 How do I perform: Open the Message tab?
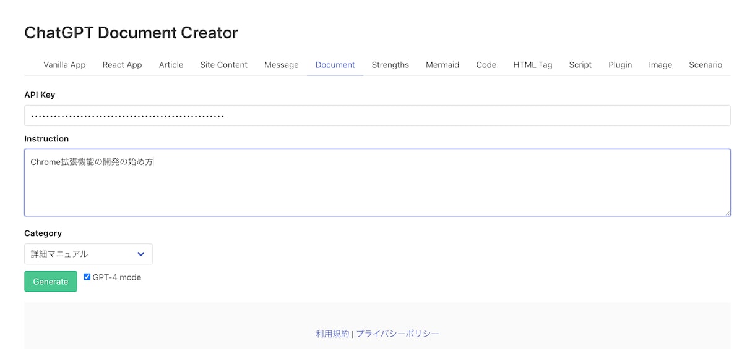pos(281,65)
